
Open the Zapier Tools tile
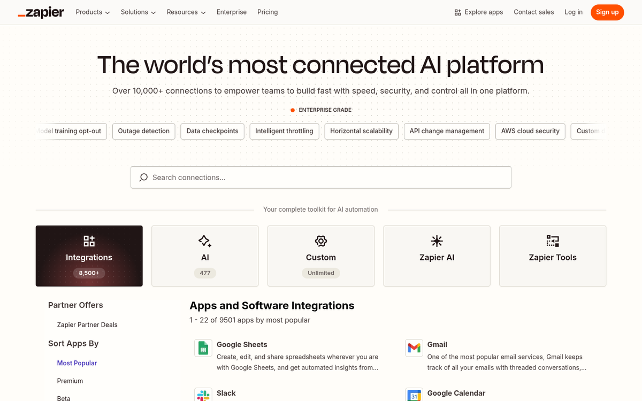click(553, 256)
